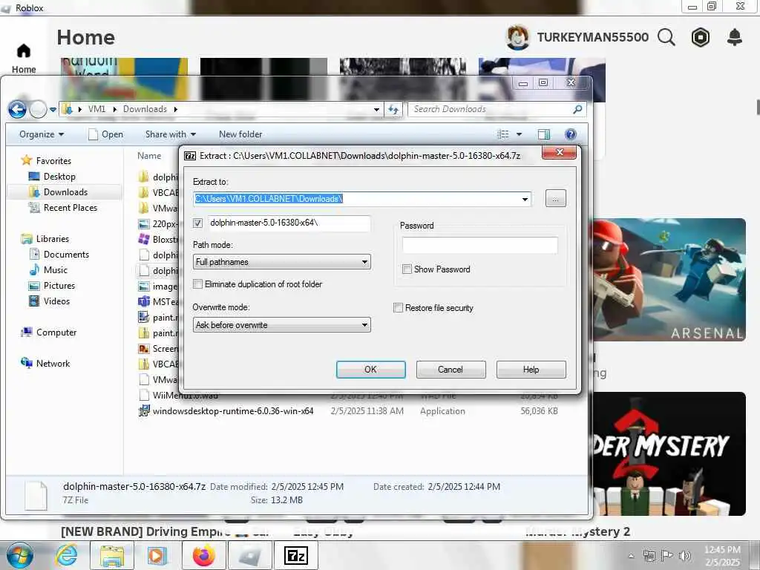Click the Name column header
Image resolution: width=760 pixels, height=570 pixels.
(x=148, y=156)
